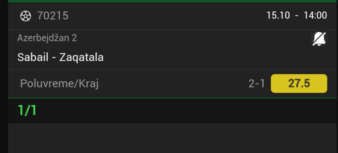Select the 2-1 outcome label
338x153 pixels.
coord(257,84)
